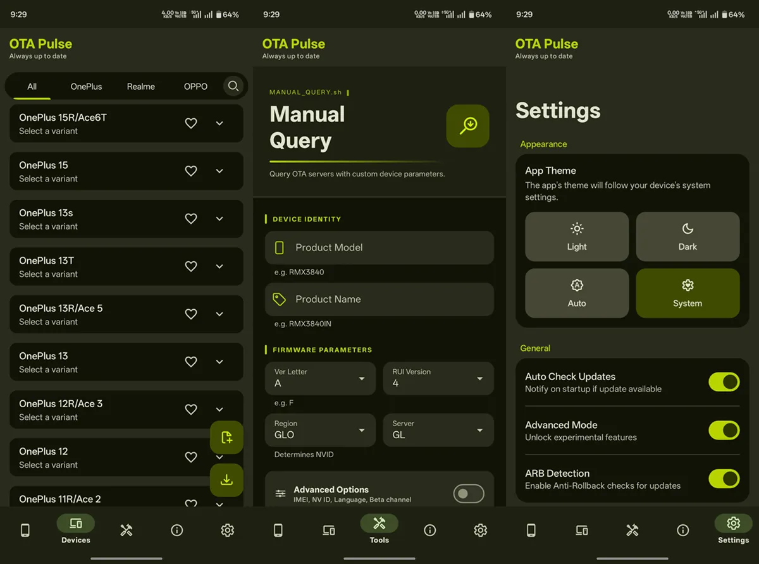
Task: Select the Devices tab in bottom nav
Action: coord(76,529)
